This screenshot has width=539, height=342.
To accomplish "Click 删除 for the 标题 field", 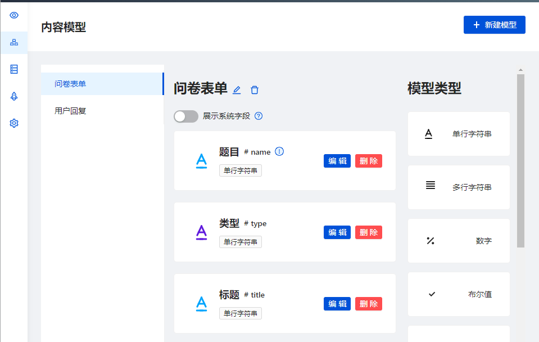I will 369,304.
